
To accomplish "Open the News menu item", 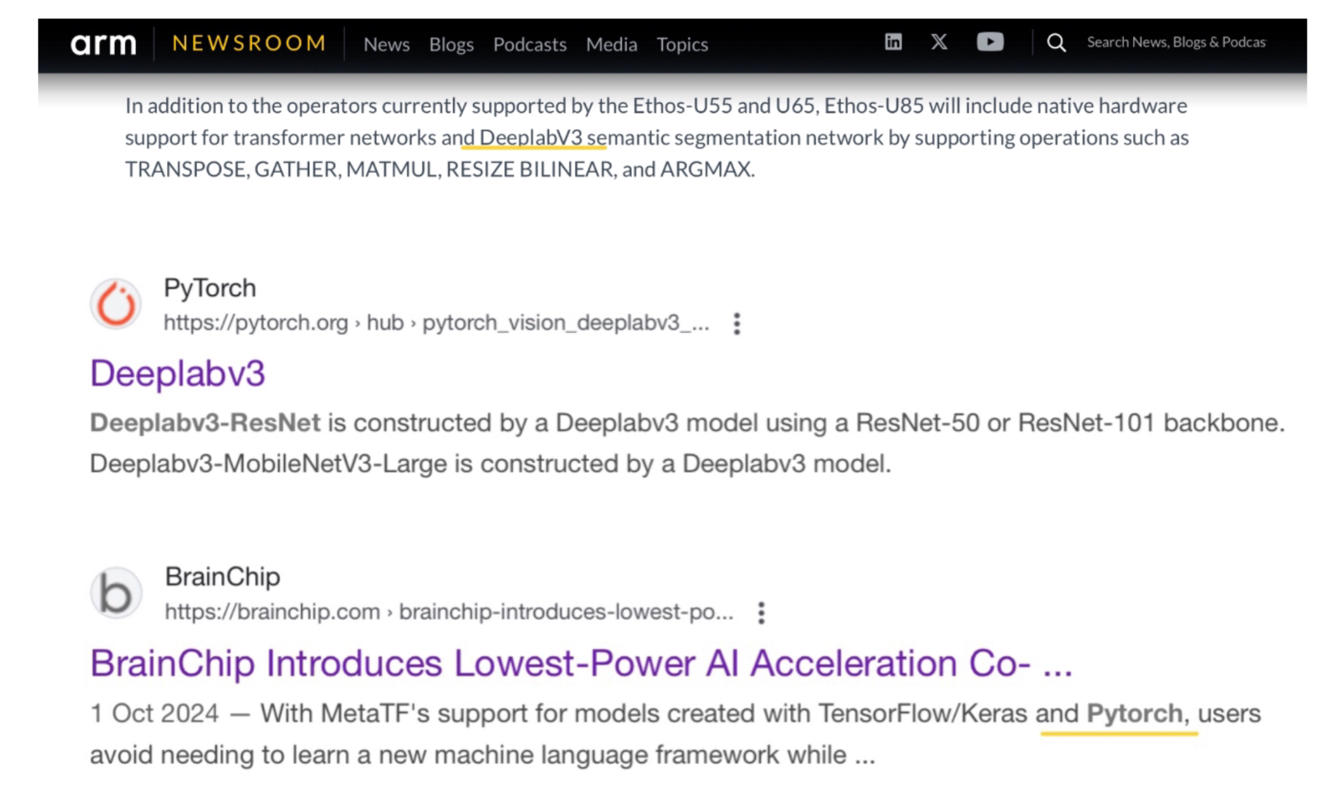I will coord(387,44).
